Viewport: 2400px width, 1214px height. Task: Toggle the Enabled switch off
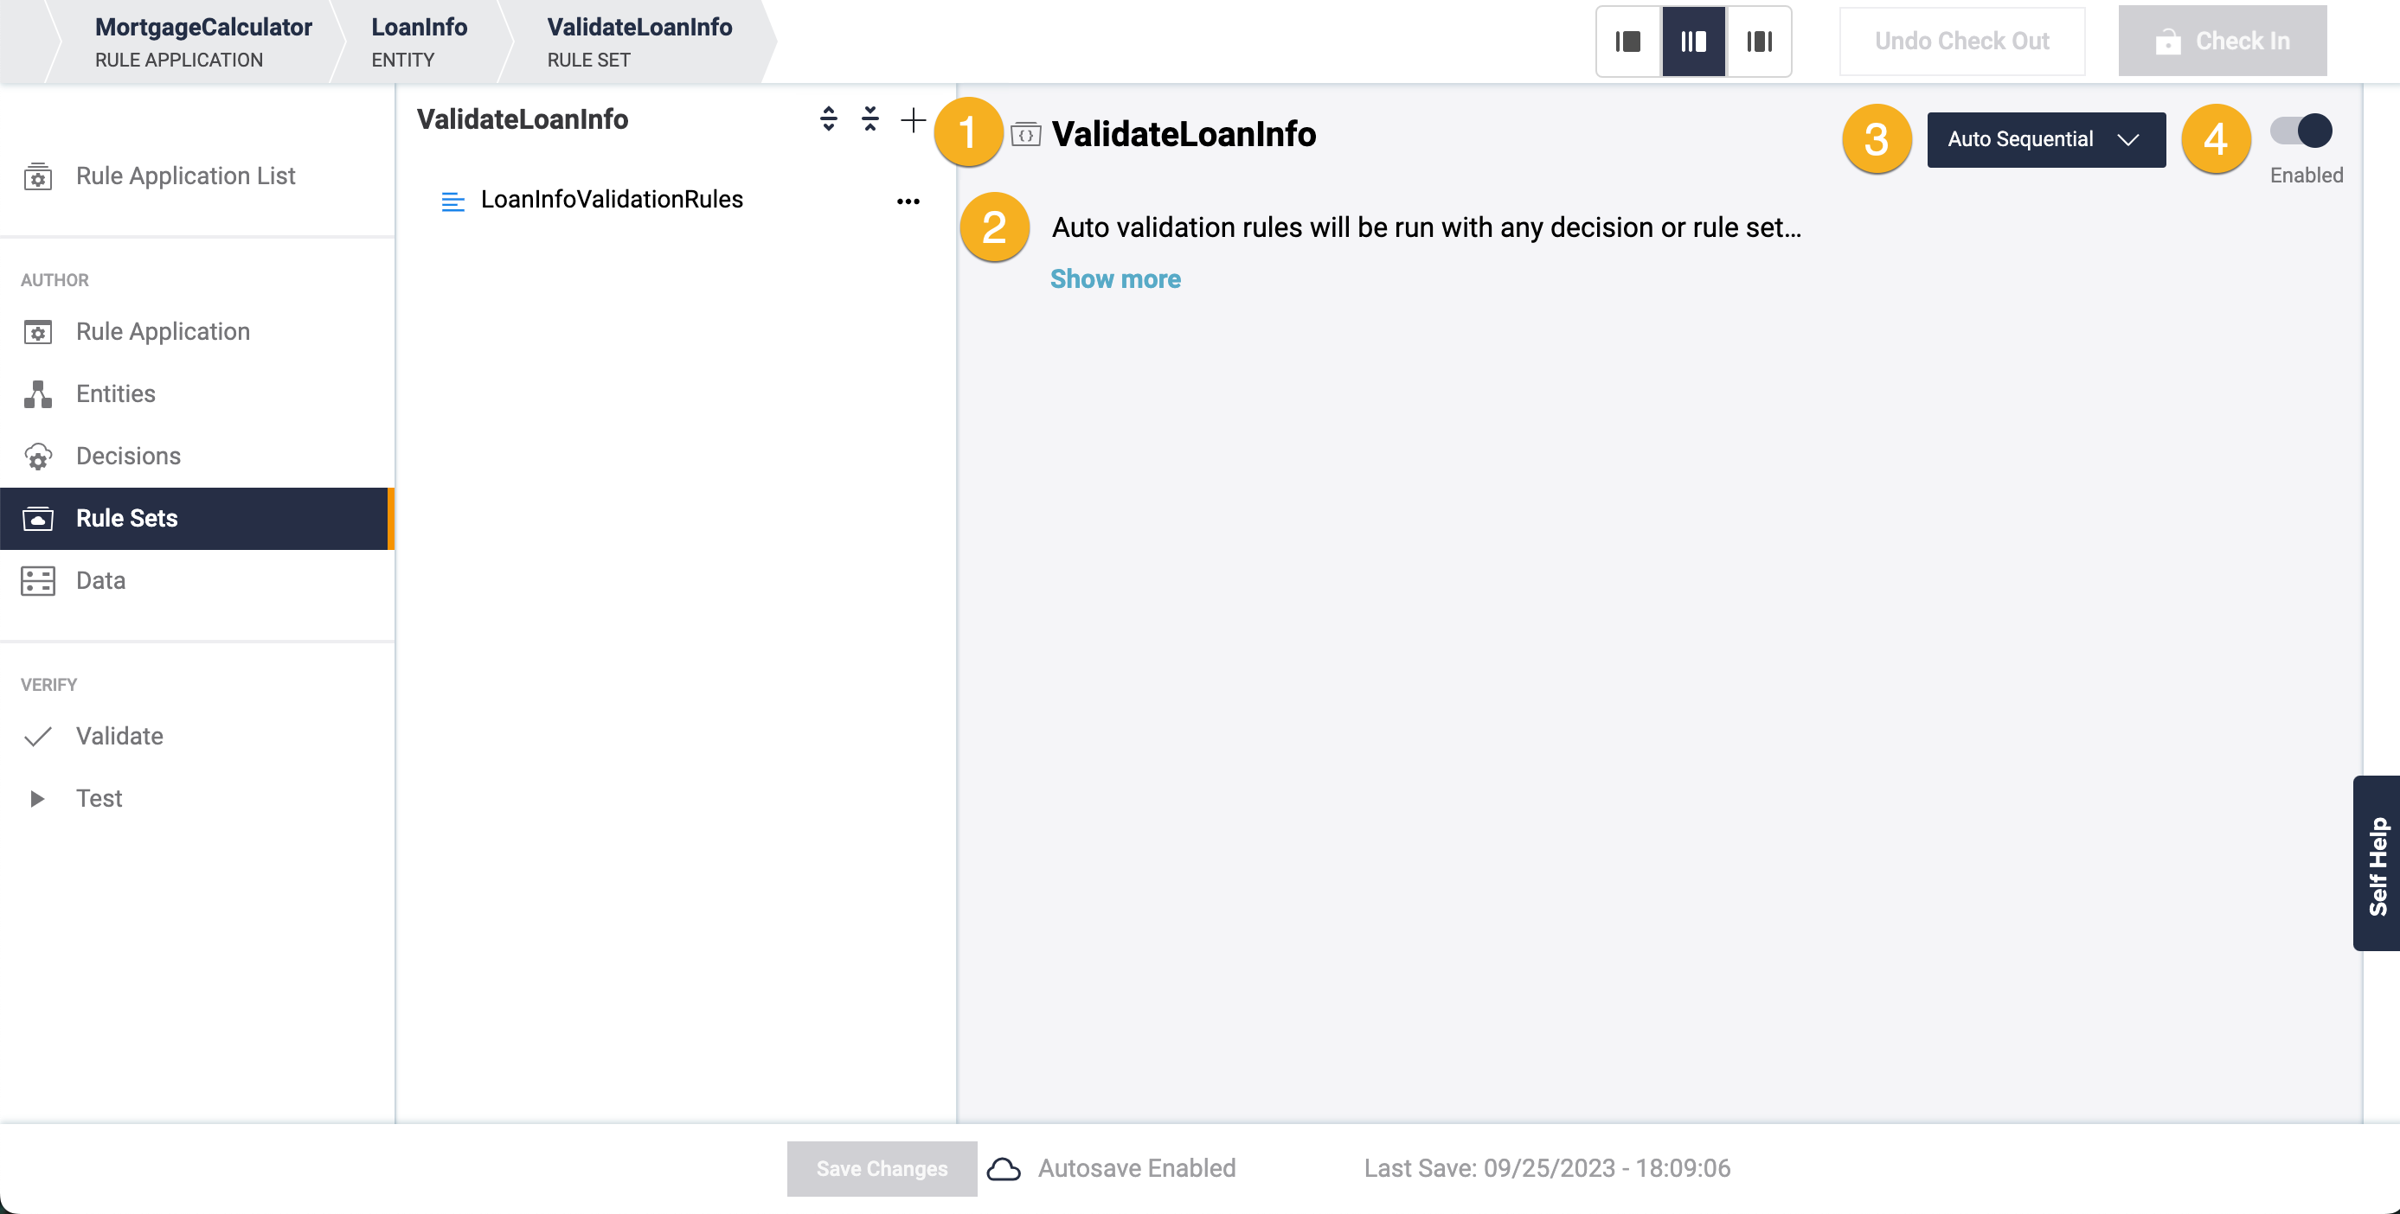pos(2301,131)
